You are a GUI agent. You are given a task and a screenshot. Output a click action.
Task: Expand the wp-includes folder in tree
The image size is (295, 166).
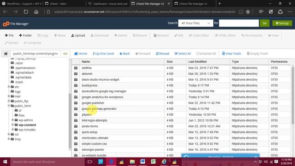(x=12, y=130)
